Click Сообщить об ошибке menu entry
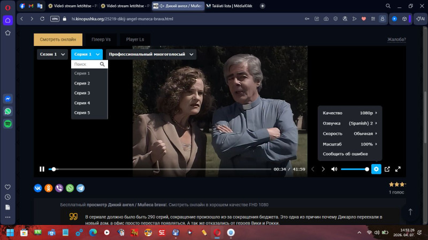The image size is (428, 240). [x=350, y=154]
